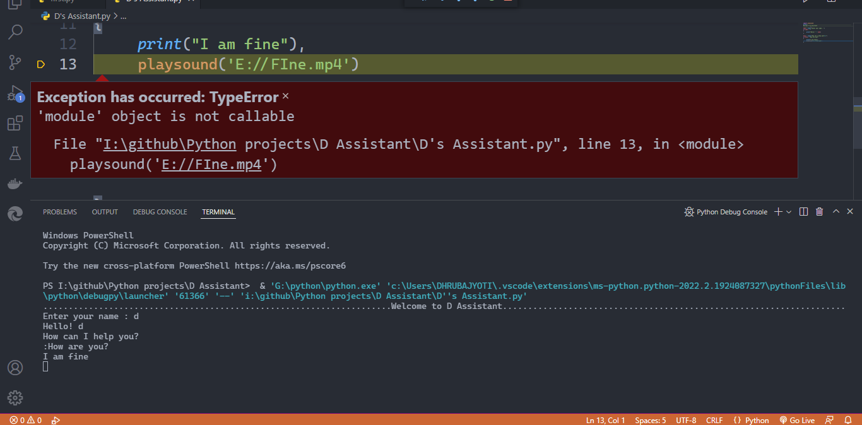Select the Run and Debug icon with badge
The width and height of the screenshot is (862, 425).
click(x=15, y=93)
